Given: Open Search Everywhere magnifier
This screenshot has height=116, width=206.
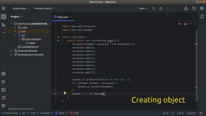Looking at the screenshot, I should [194, 8].
